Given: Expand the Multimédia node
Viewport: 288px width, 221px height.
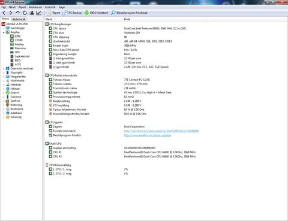Looking at the screenshot, I should 4,81.
